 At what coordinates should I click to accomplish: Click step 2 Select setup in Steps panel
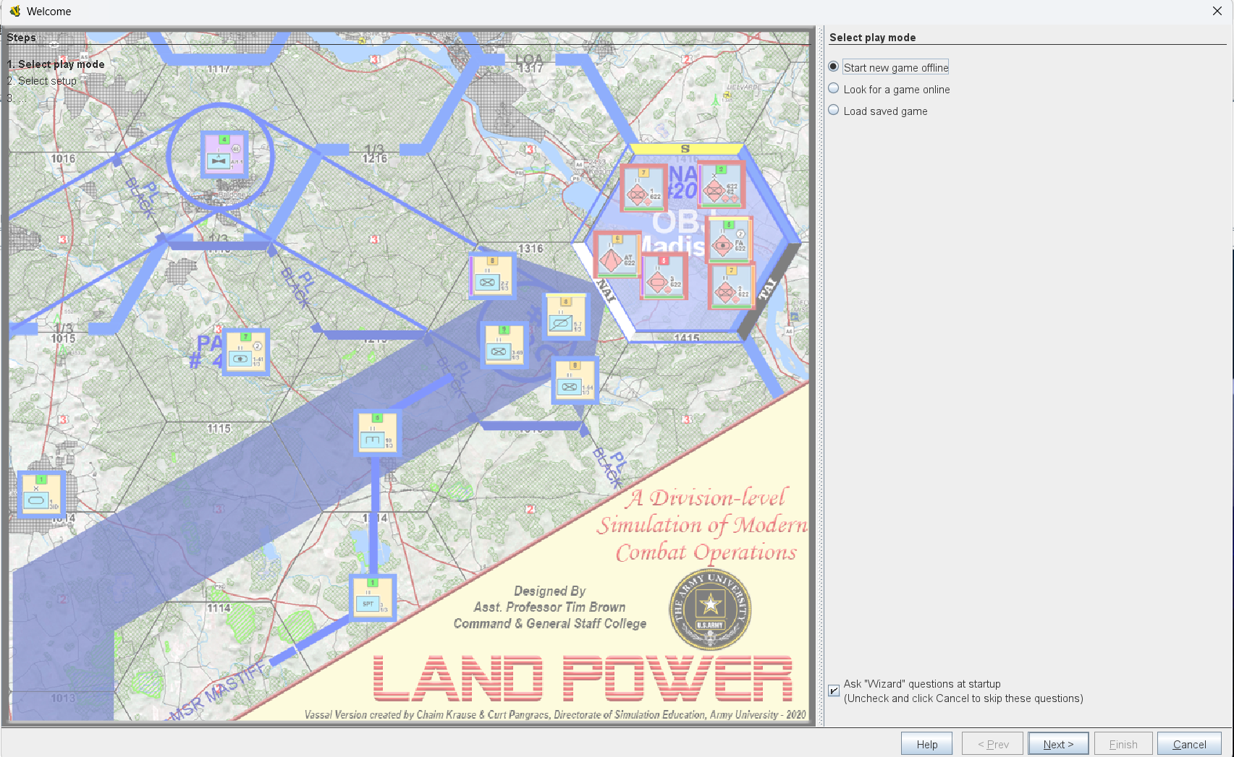42,80
